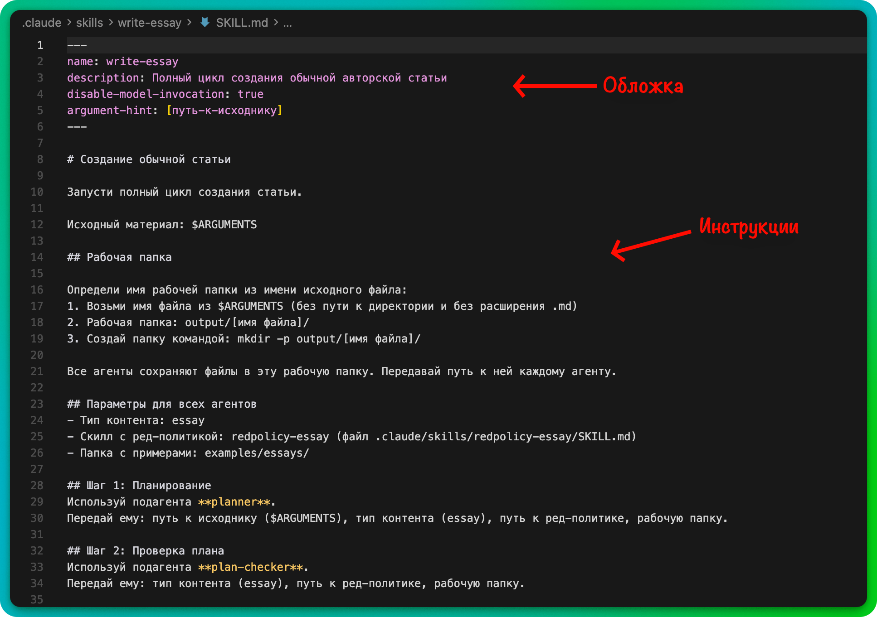Open the write-essay breadcrumb folder
Viewport: 877px width, 617px height.
click(150, 23)
